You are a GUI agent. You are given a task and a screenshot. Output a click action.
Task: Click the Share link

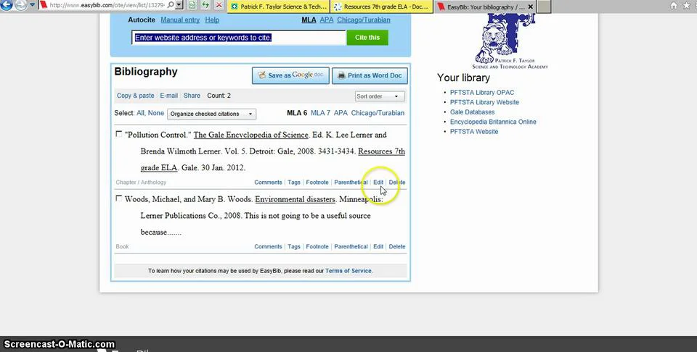(x=192, y=96)
